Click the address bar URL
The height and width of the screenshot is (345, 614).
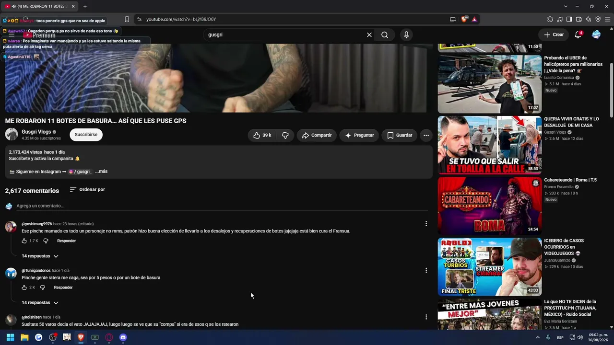181,19
